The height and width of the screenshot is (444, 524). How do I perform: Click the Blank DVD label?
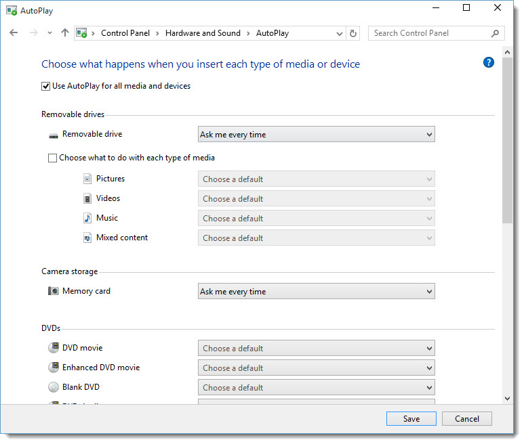pos(81,387)
